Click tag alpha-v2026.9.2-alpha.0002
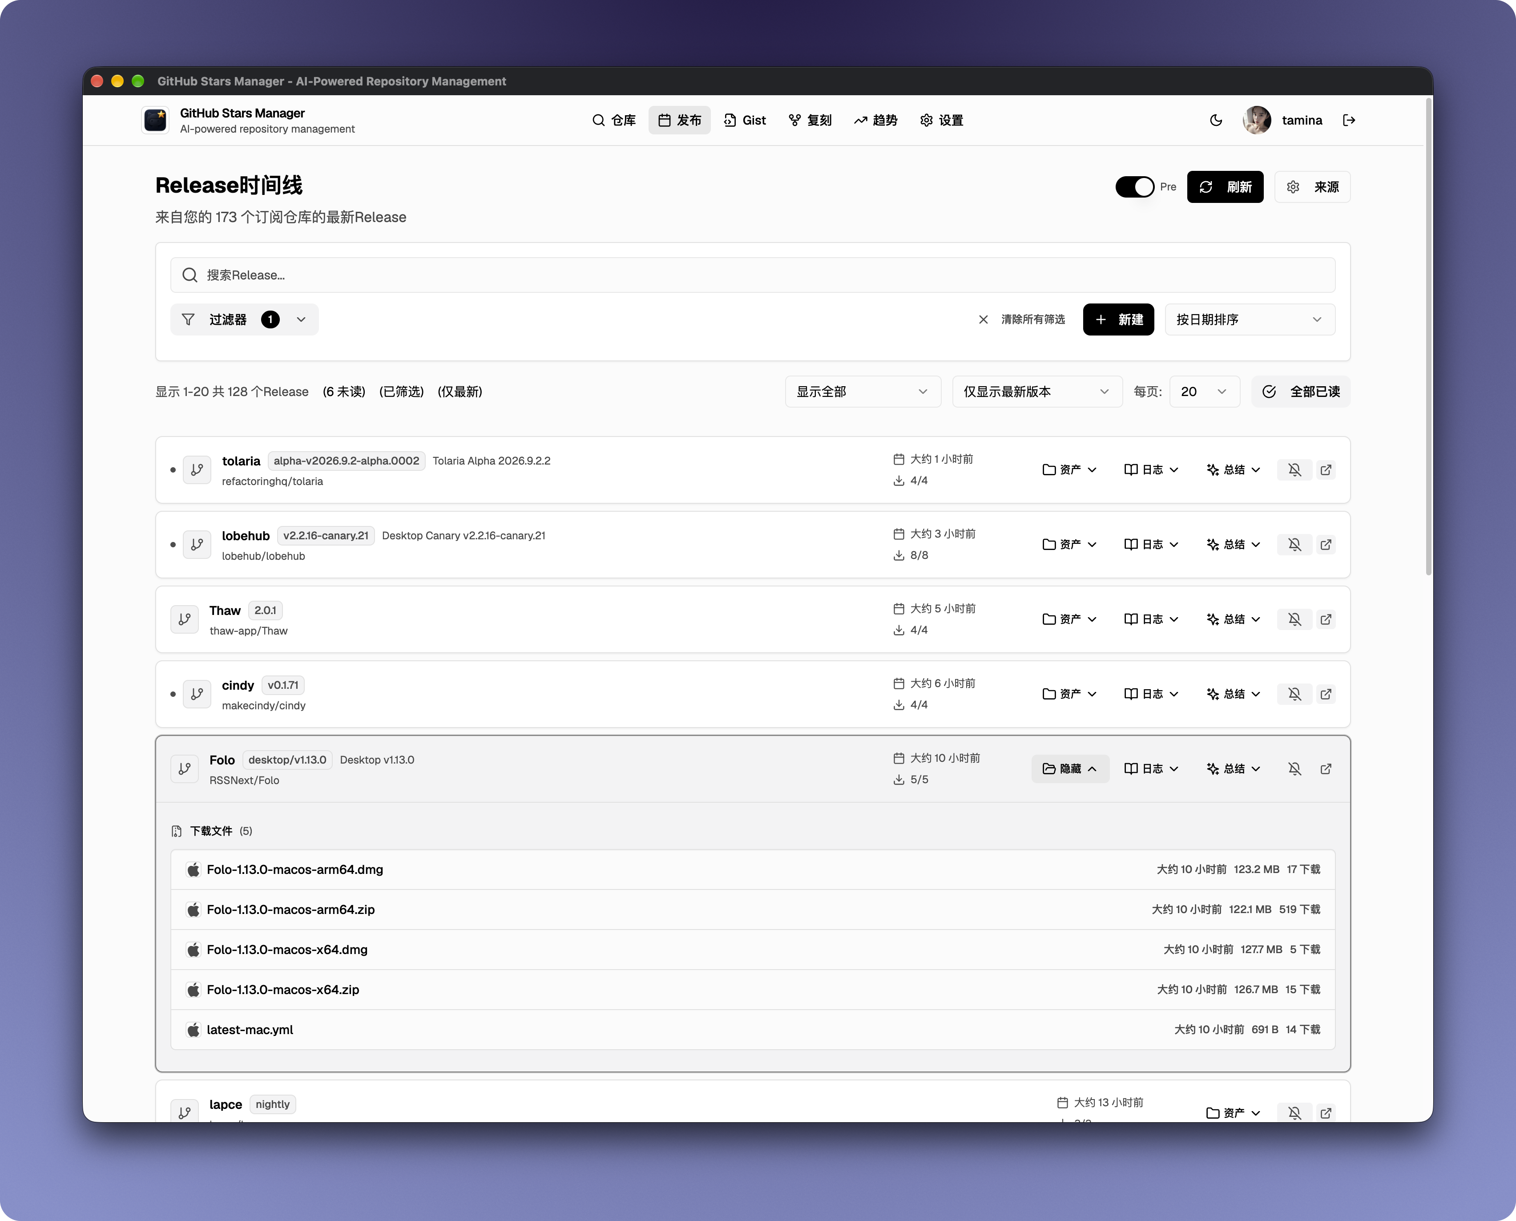Screen dimensions: 1516x1221 point(346,461)
